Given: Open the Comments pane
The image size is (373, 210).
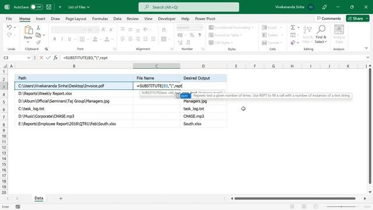Looking at the screenshot, I should pyautogui.click(x=329, y=18).
